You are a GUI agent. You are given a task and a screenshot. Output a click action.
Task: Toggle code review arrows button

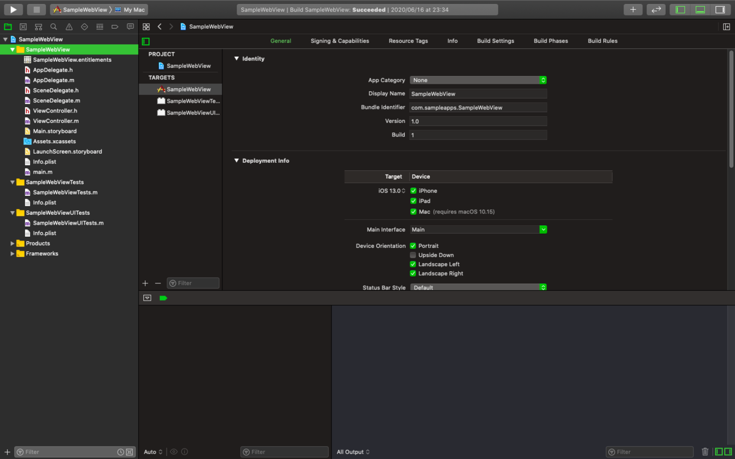[655, 10]
